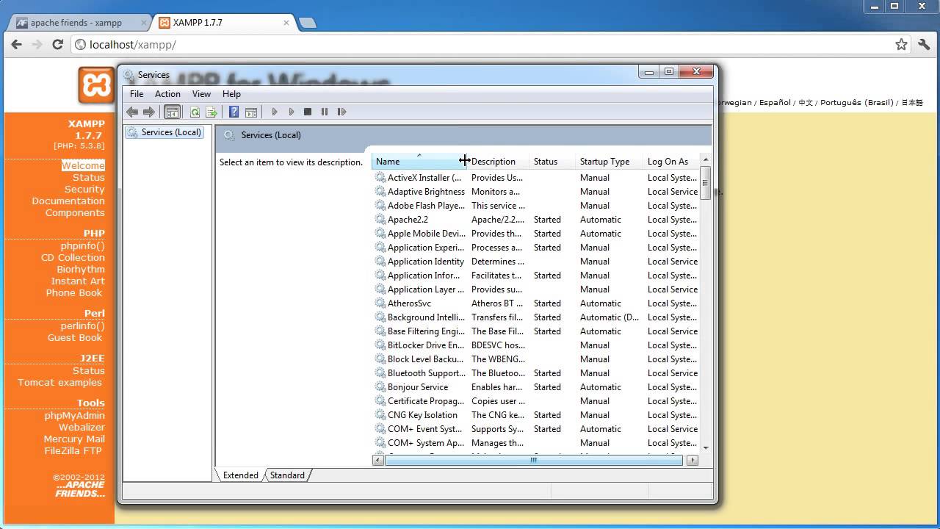Open phpMyAdmin under Tools

(74, 415)
